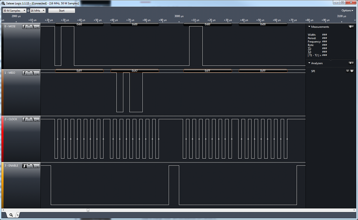Collapse the Measurements panel

coord(309,27)
